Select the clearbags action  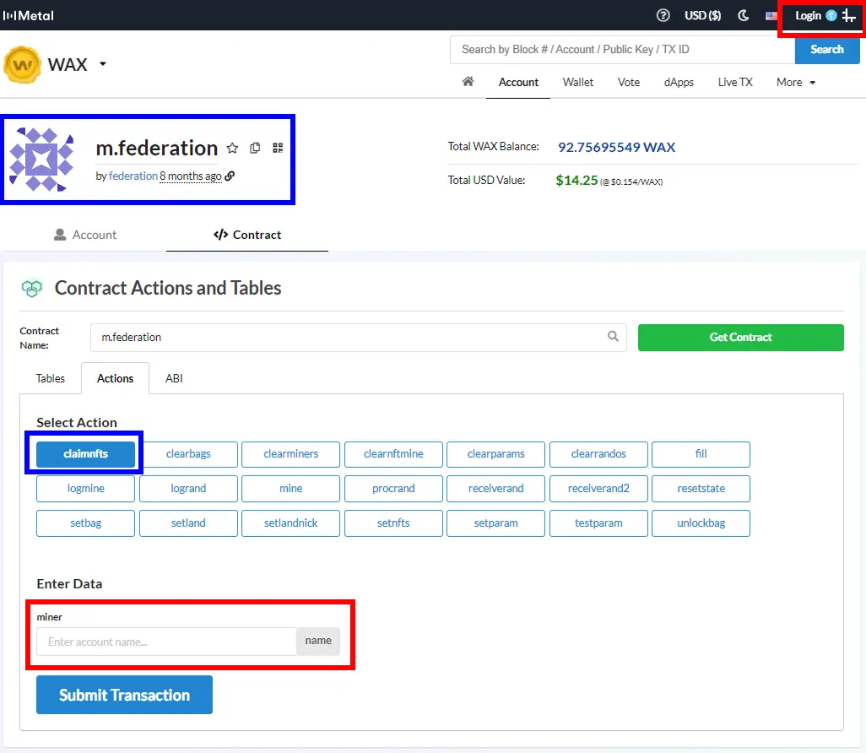click(x=188, y=454)
